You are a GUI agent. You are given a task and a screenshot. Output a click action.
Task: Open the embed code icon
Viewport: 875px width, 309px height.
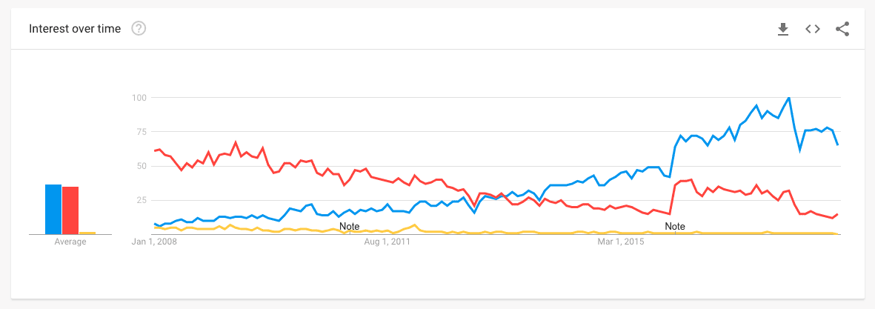click(813, 29)
